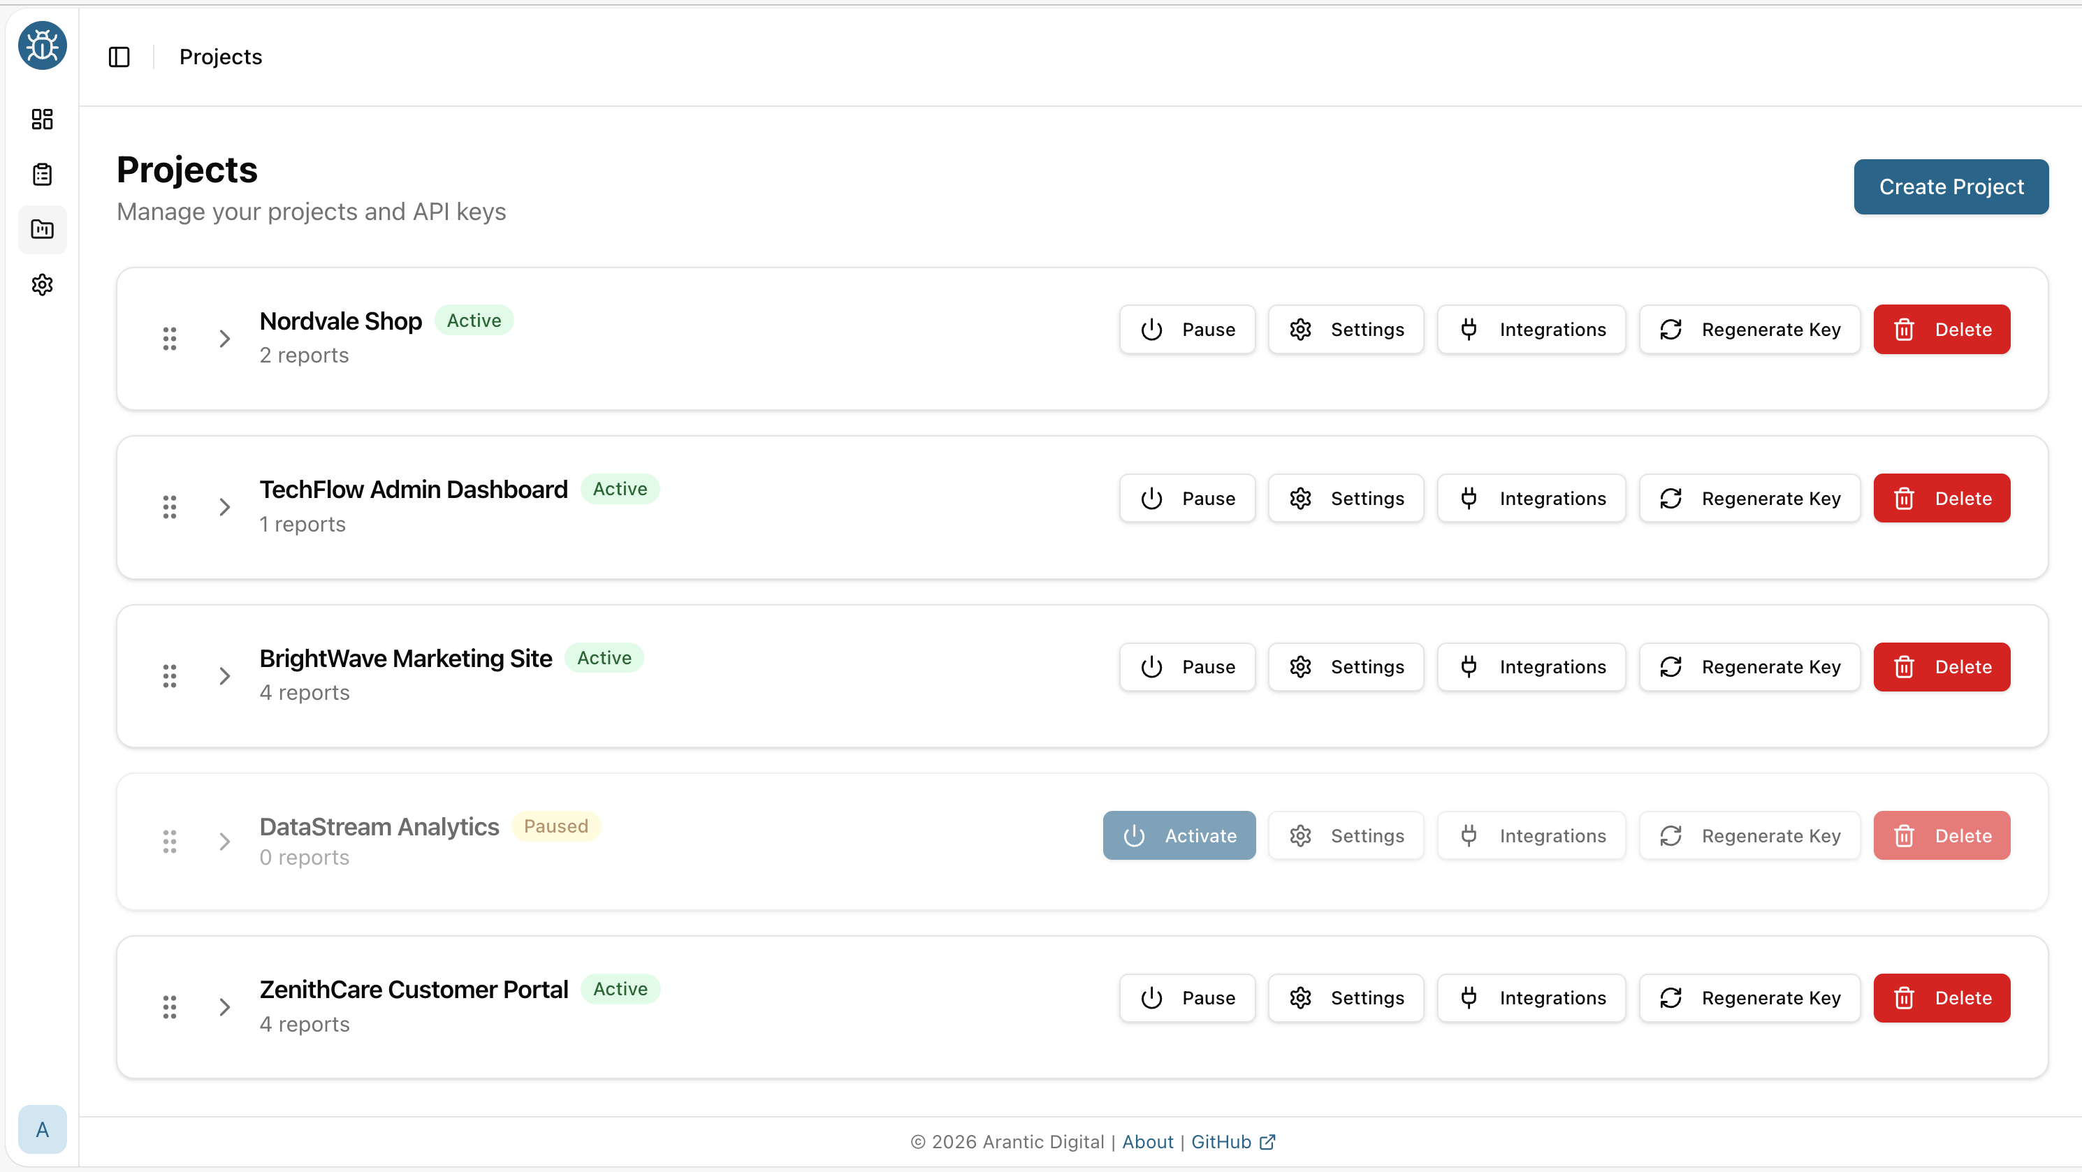Viewport: 2082px width, 1172px height.
Task: Click the drag handle beside Nordvale Shop
Action: click(x=170, y=339)
